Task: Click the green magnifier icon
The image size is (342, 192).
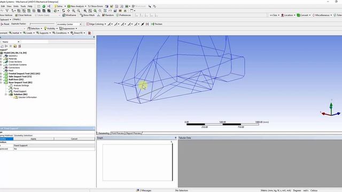Action: (x=95, y=11)
